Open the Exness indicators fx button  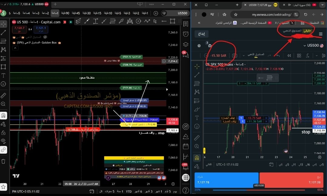[308, 55]
